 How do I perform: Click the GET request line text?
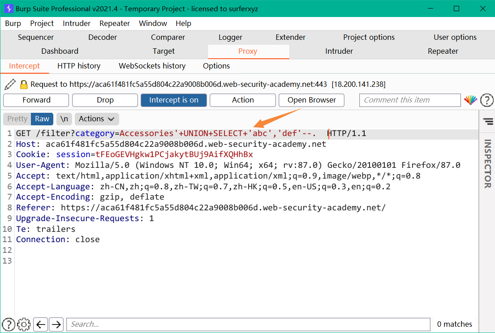point(191,134)
